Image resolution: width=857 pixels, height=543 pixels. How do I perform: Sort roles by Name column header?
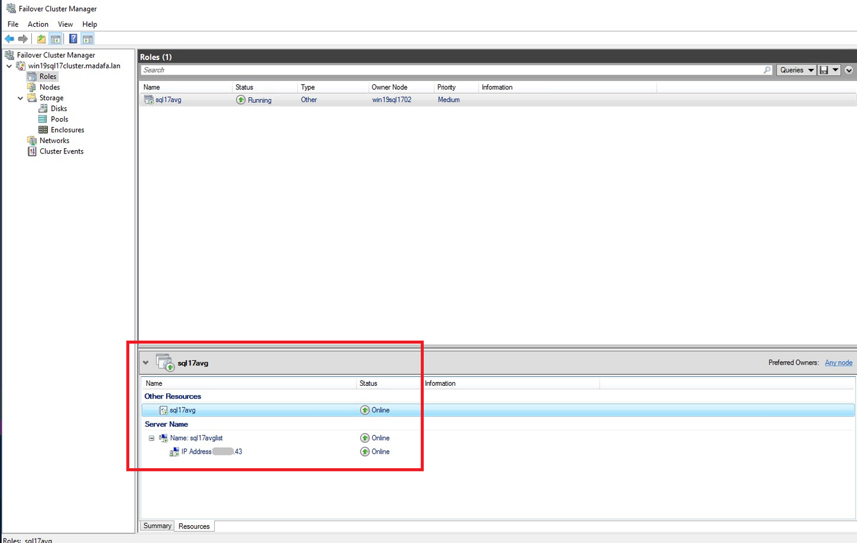186,87
